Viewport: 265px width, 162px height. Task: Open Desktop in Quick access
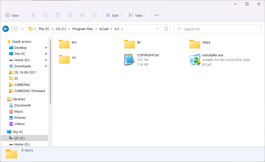point(21,48)
